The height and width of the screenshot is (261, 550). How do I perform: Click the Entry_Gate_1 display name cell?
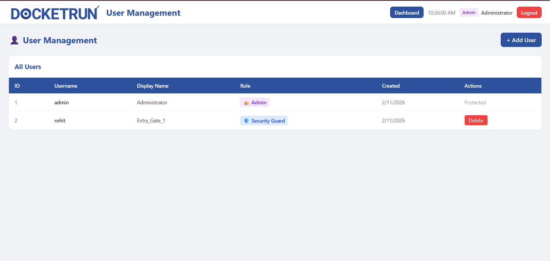click(151, 121)
